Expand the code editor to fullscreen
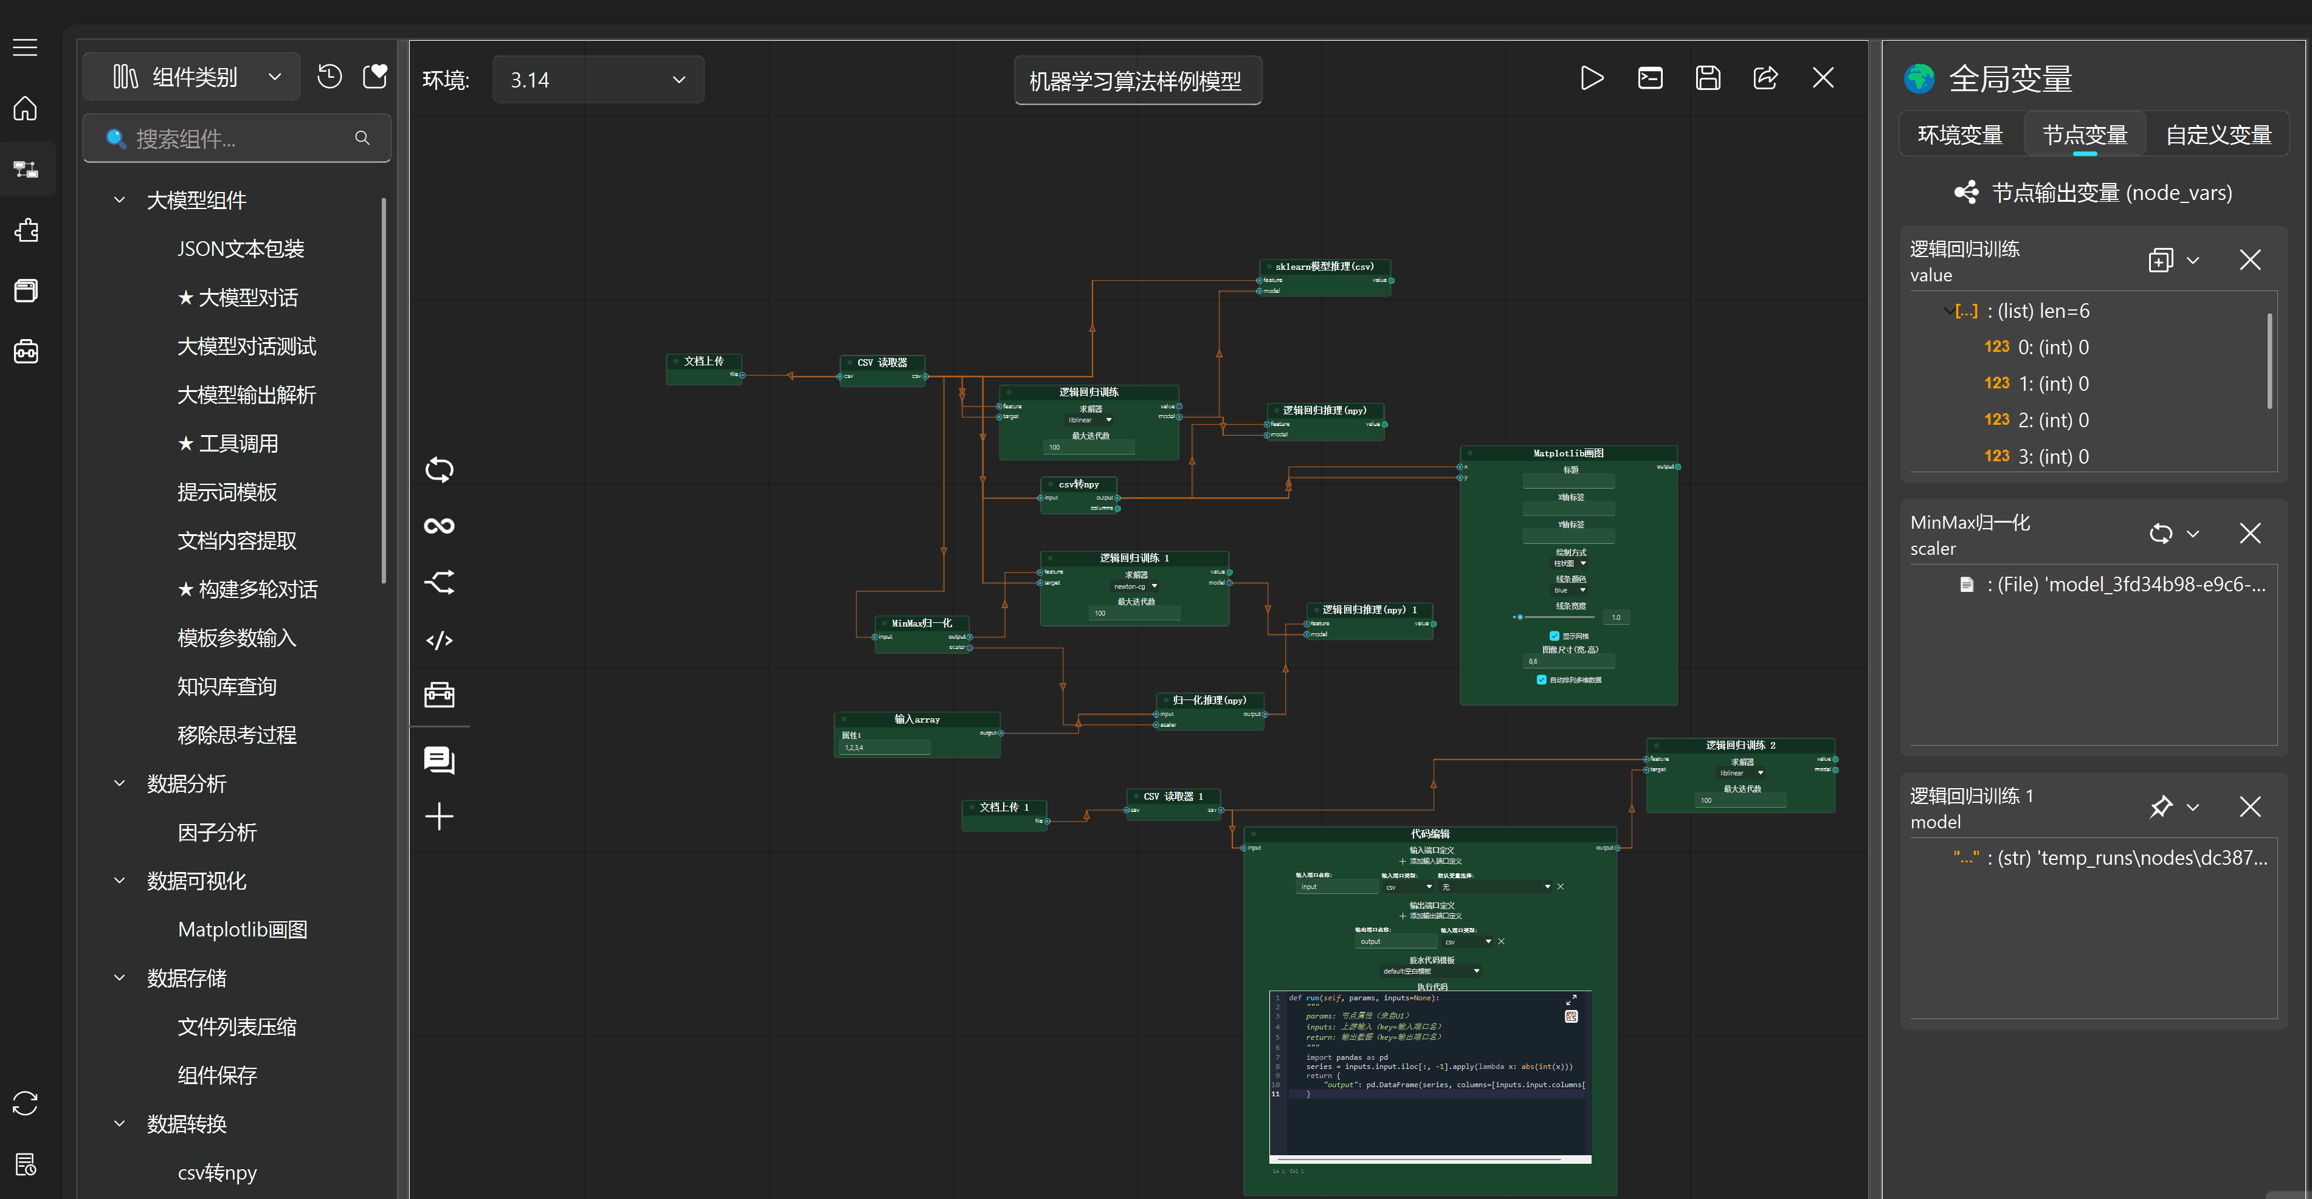The height and width of the screenshot is (1199, 2312). coord(1572,1000)
